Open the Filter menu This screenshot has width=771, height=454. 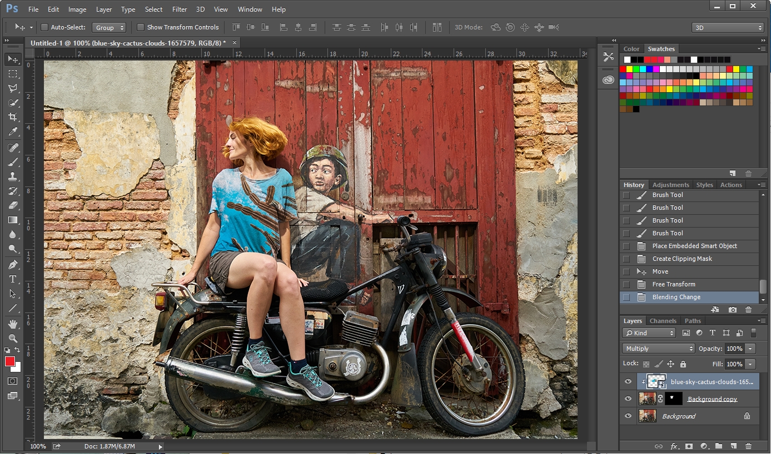pyautogui.click(x=180, y=9)
